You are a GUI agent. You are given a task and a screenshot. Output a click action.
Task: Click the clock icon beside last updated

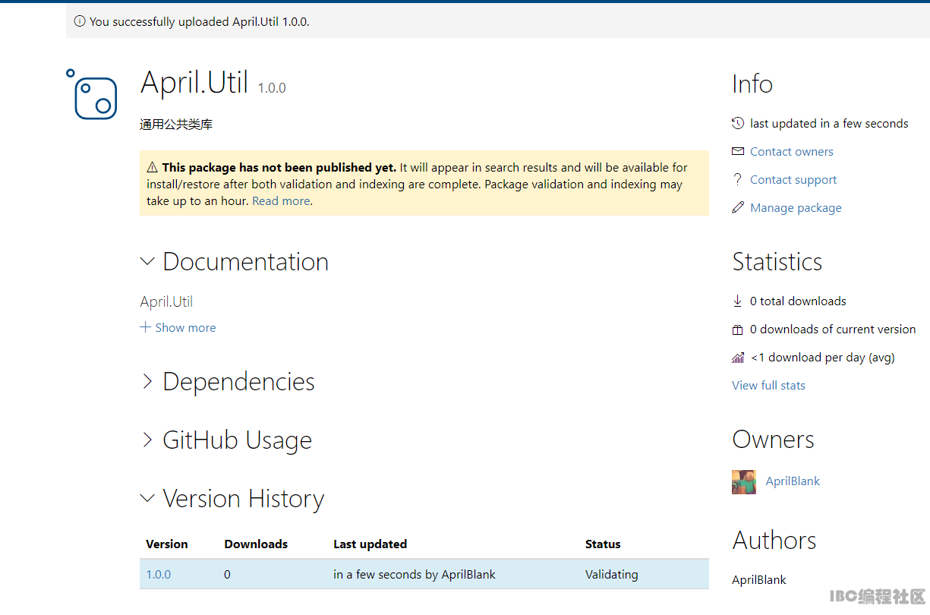(738, 123)
